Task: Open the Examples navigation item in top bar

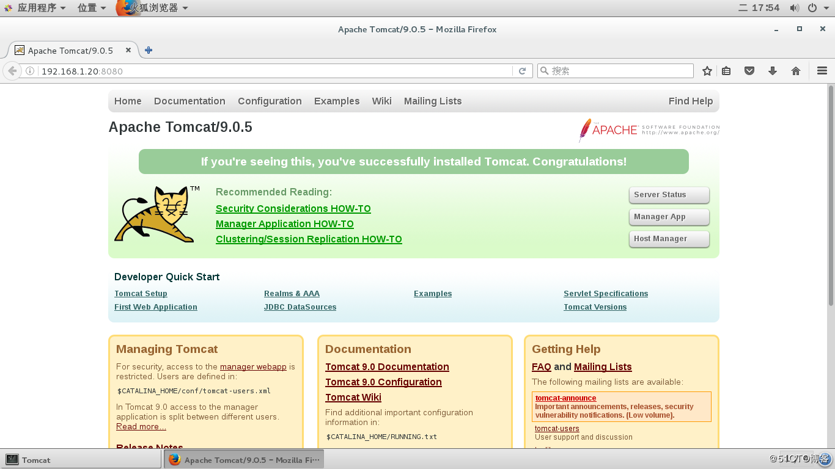Action: pyautogui.click(x=337, y=101)
